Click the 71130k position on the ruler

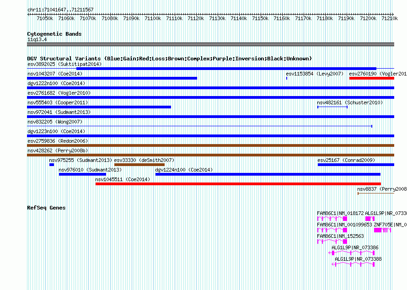pos(217,18)
